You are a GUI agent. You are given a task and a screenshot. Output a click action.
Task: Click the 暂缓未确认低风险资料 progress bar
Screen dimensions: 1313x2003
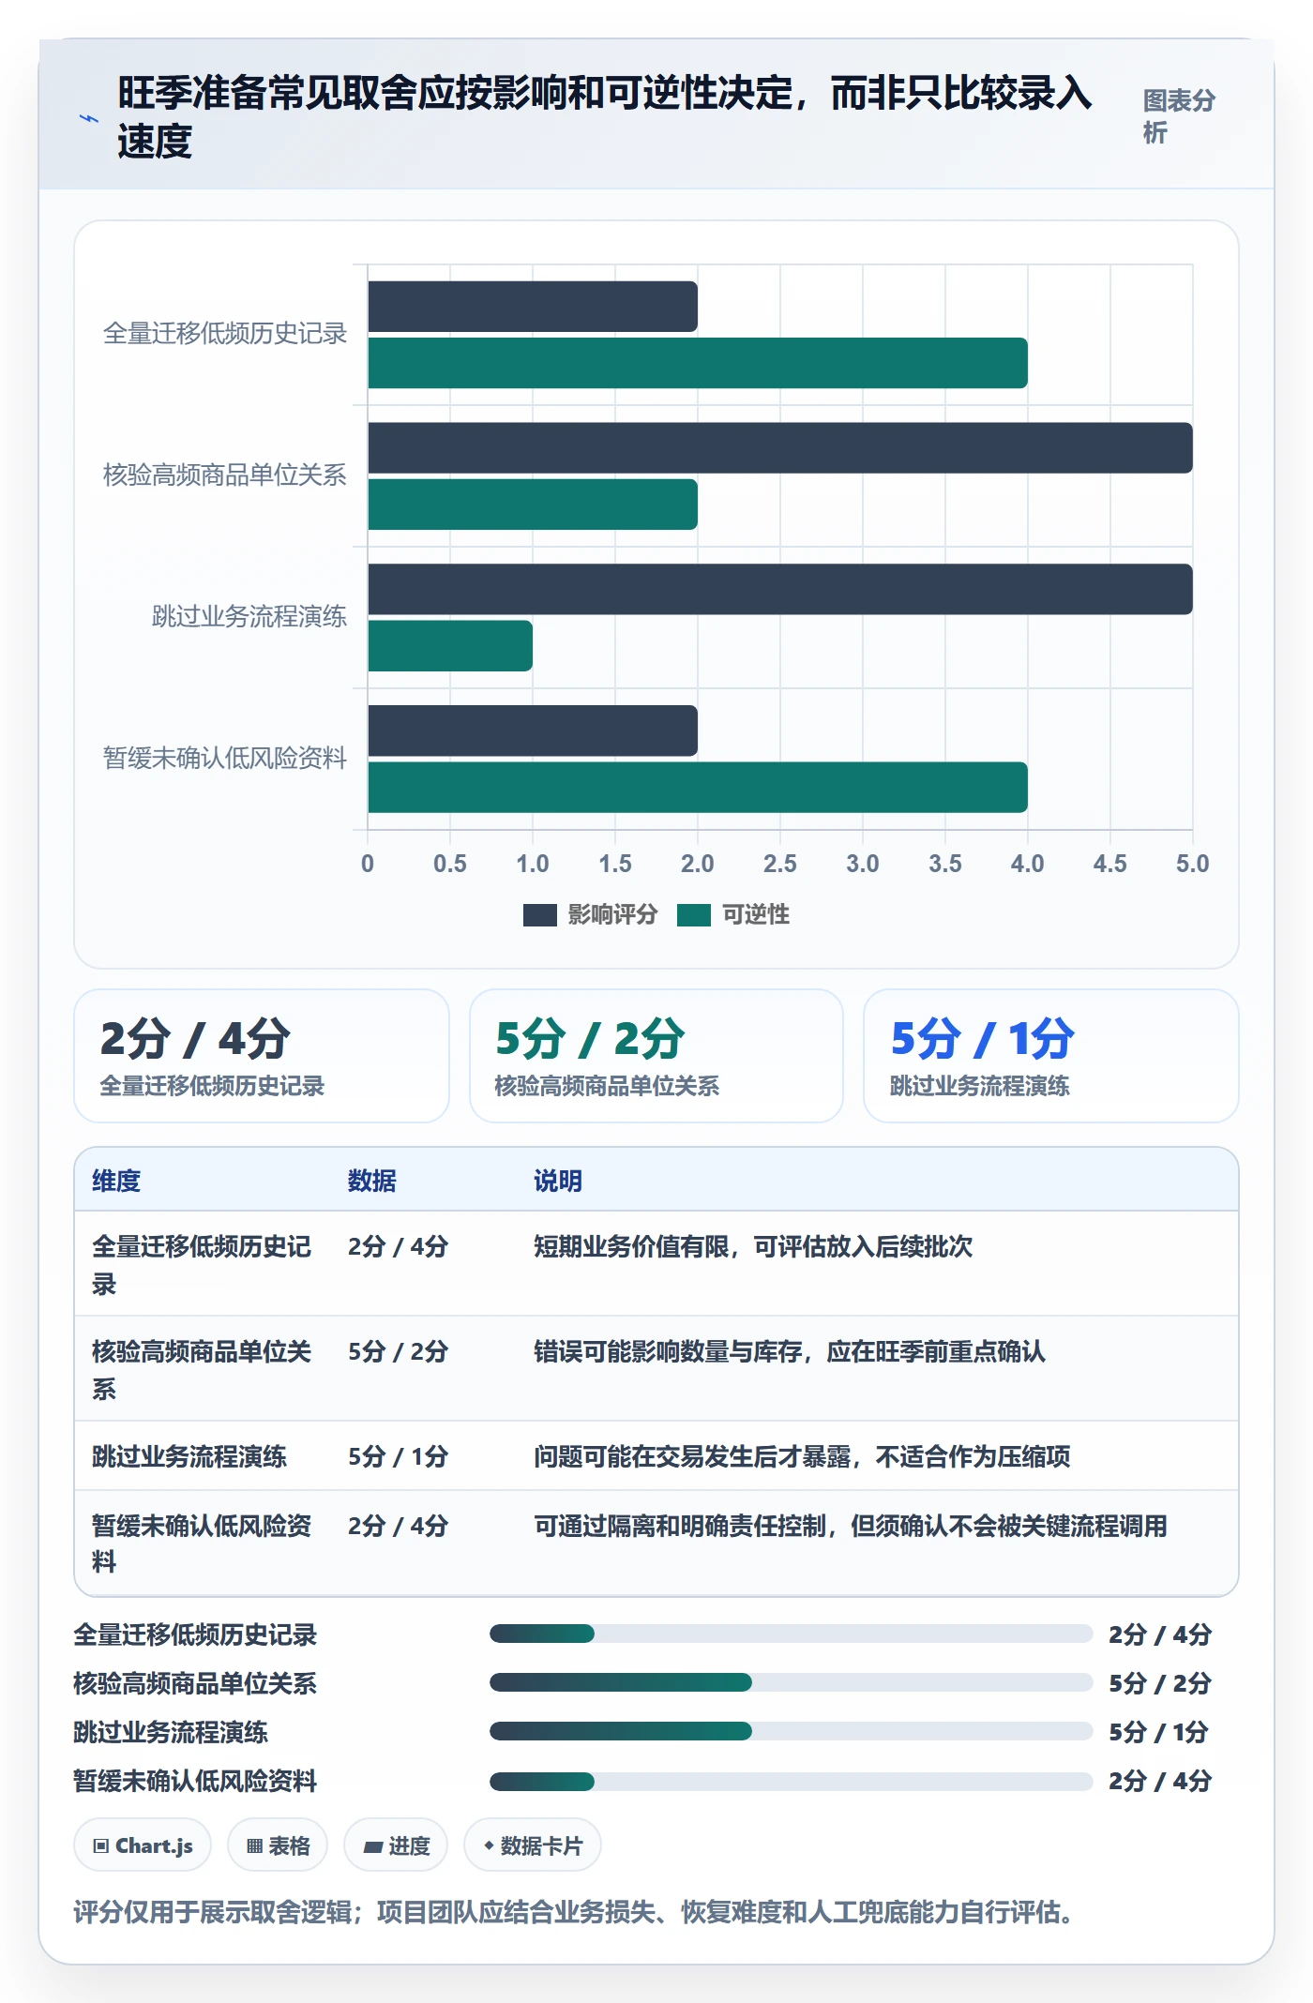click(792, 1781)
